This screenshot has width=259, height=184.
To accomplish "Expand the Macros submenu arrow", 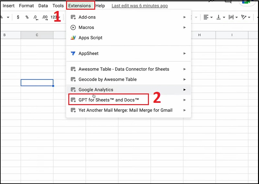I will tap(185, 27).
